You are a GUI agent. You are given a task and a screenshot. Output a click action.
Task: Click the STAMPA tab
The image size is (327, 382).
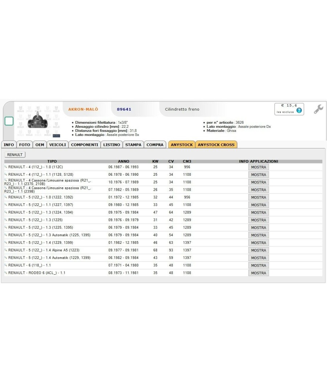(133, 145)
